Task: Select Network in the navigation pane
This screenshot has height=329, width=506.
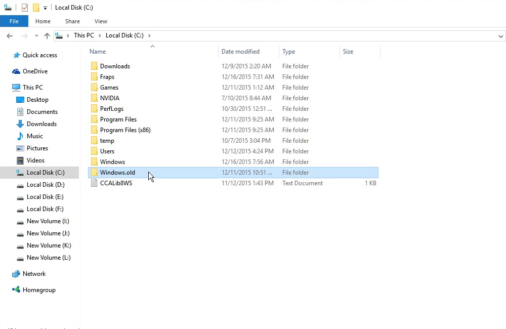Action: pos(34,274)
